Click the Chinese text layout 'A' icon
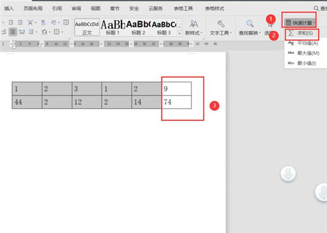This screenshot has width=327, height=233. (x=30, y=22)
